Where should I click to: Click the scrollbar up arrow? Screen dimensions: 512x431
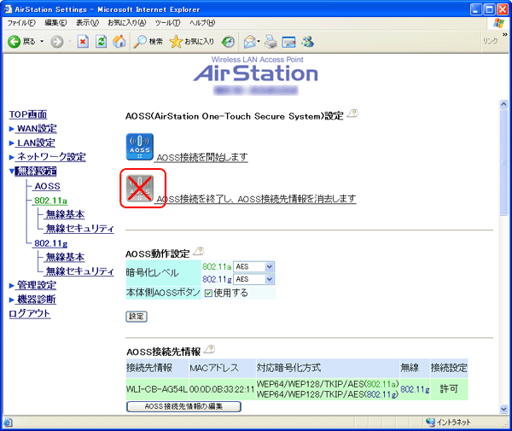pos(503,104)
